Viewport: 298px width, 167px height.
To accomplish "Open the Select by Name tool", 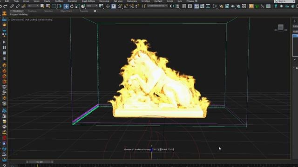I will (48, 6).
